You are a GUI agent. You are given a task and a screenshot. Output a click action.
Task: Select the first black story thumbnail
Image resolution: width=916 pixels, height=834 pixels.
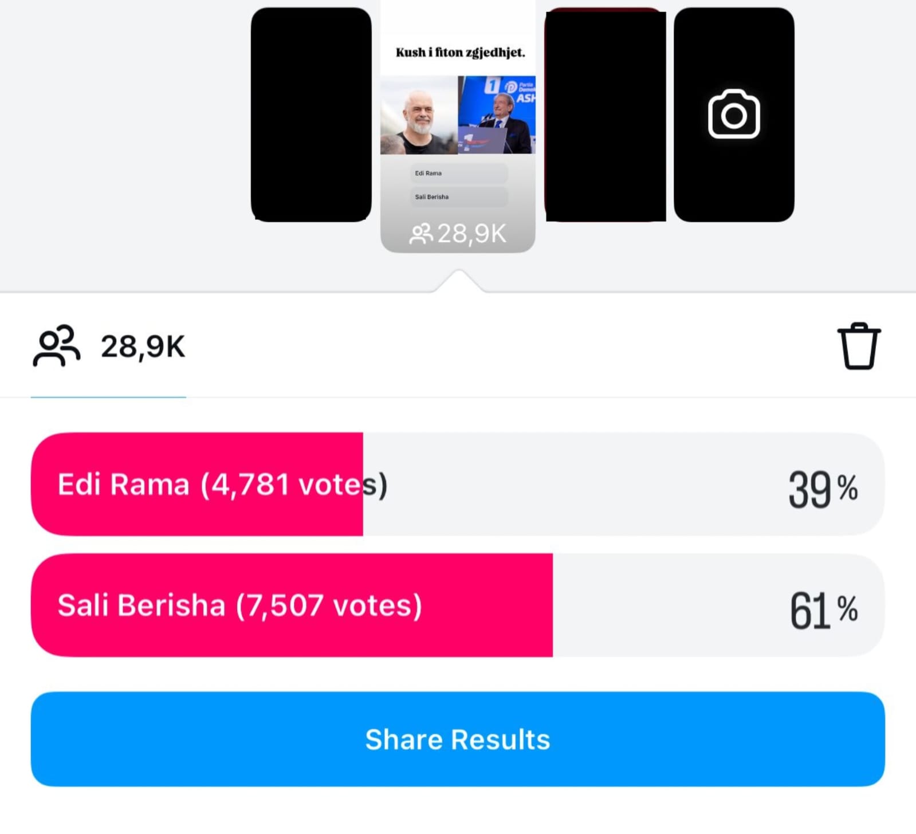[x=311, y=115]
